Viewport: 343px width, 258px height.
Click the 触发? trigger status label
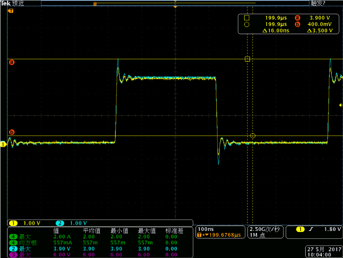pyautogui.click(x=318, y=3)
